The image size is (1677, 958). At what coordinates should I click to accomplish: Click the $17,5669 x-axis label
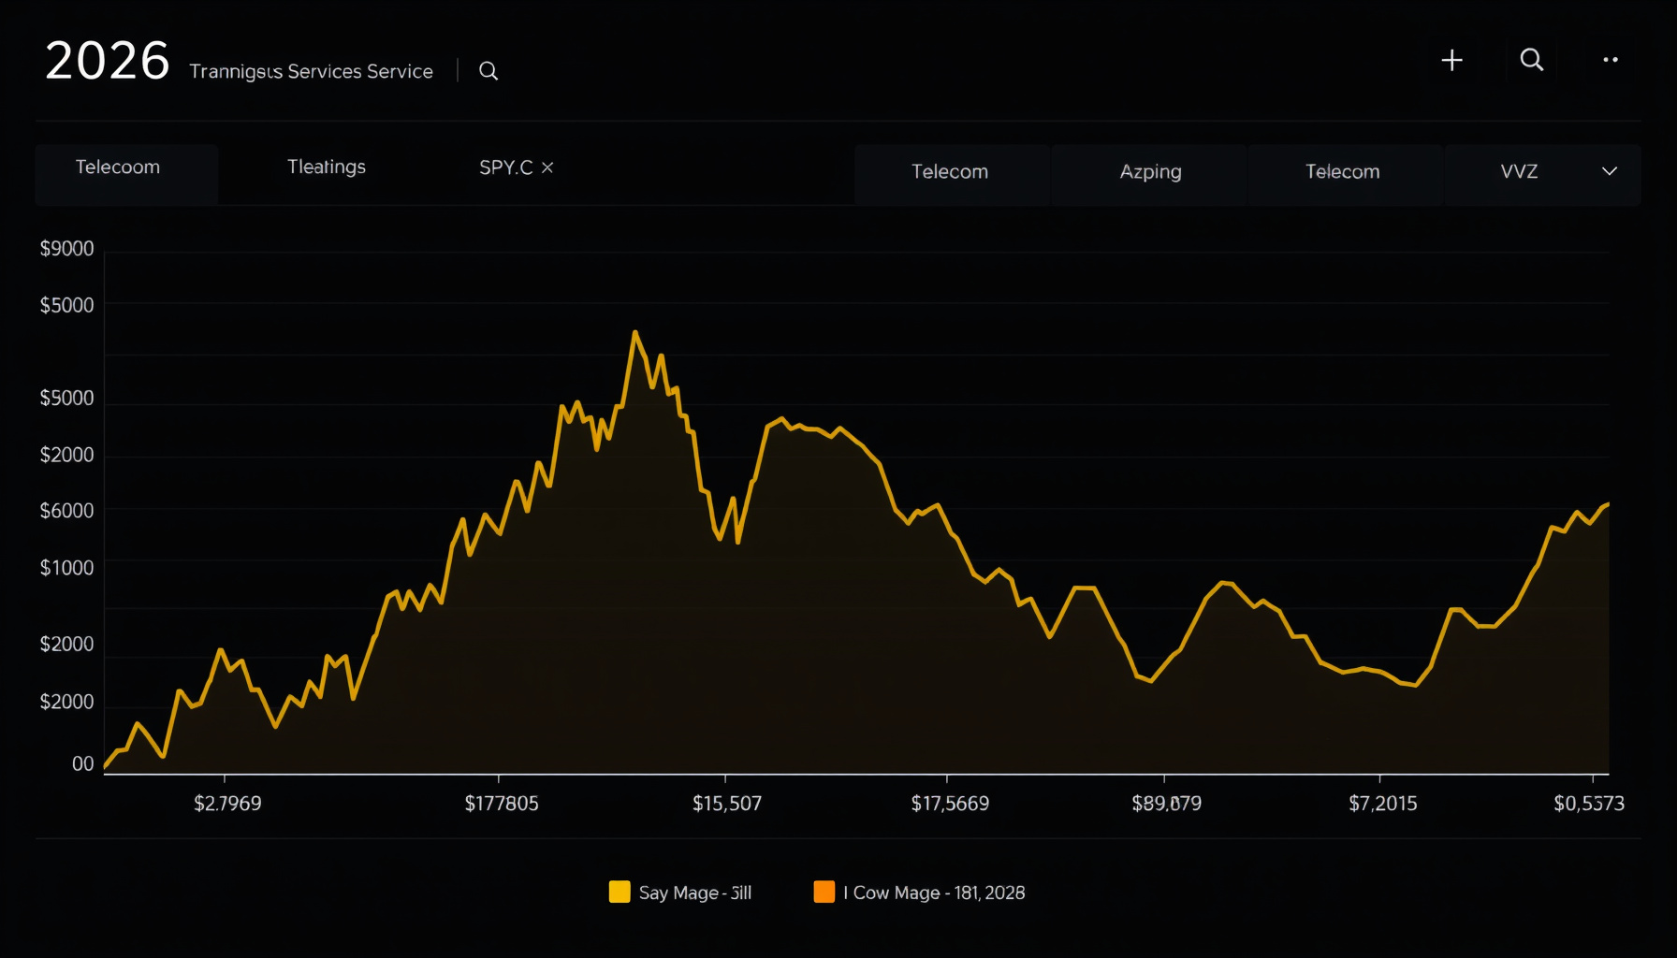click(950, 804)
